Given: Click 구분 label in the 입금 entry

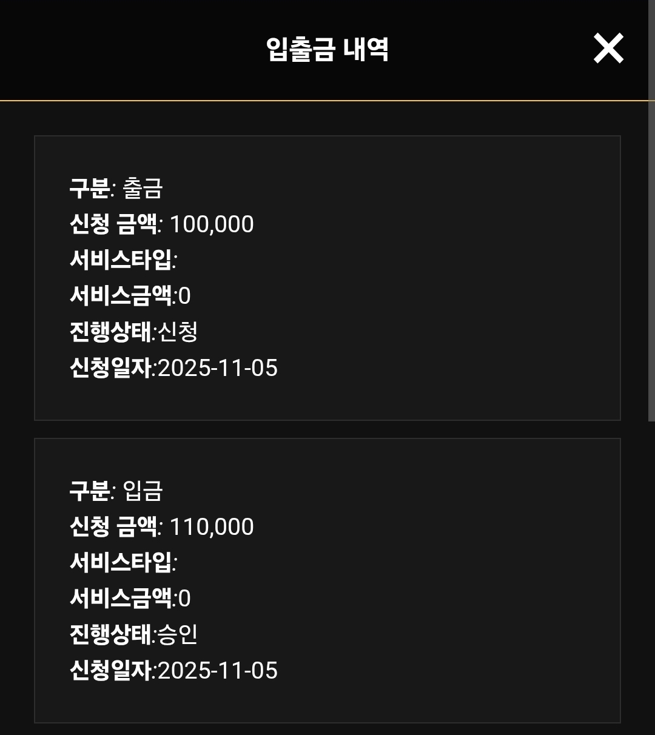Looking at the screenshot, I should pos(89,491).
